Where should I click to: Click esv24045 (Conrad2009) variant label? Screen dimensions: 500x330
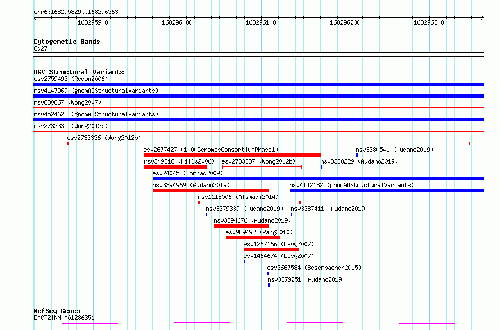coord(188,173)
